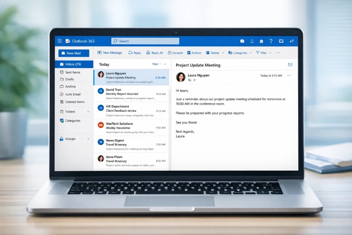Open David Tran's Monthly Report email

(131, 94)
